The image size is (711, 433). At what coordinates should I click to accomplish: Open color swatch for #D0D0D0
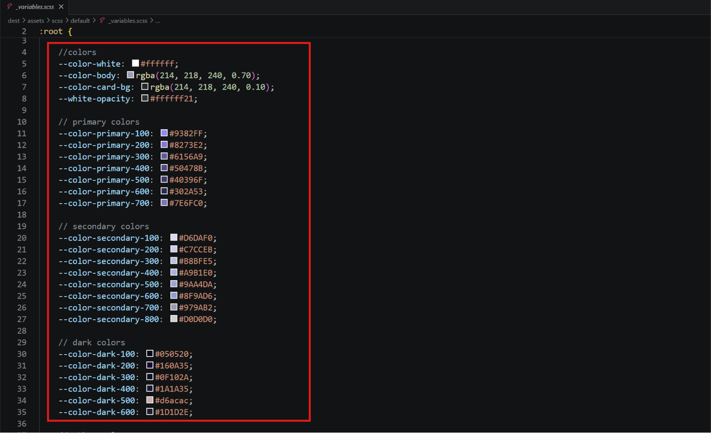pos(174,319)
